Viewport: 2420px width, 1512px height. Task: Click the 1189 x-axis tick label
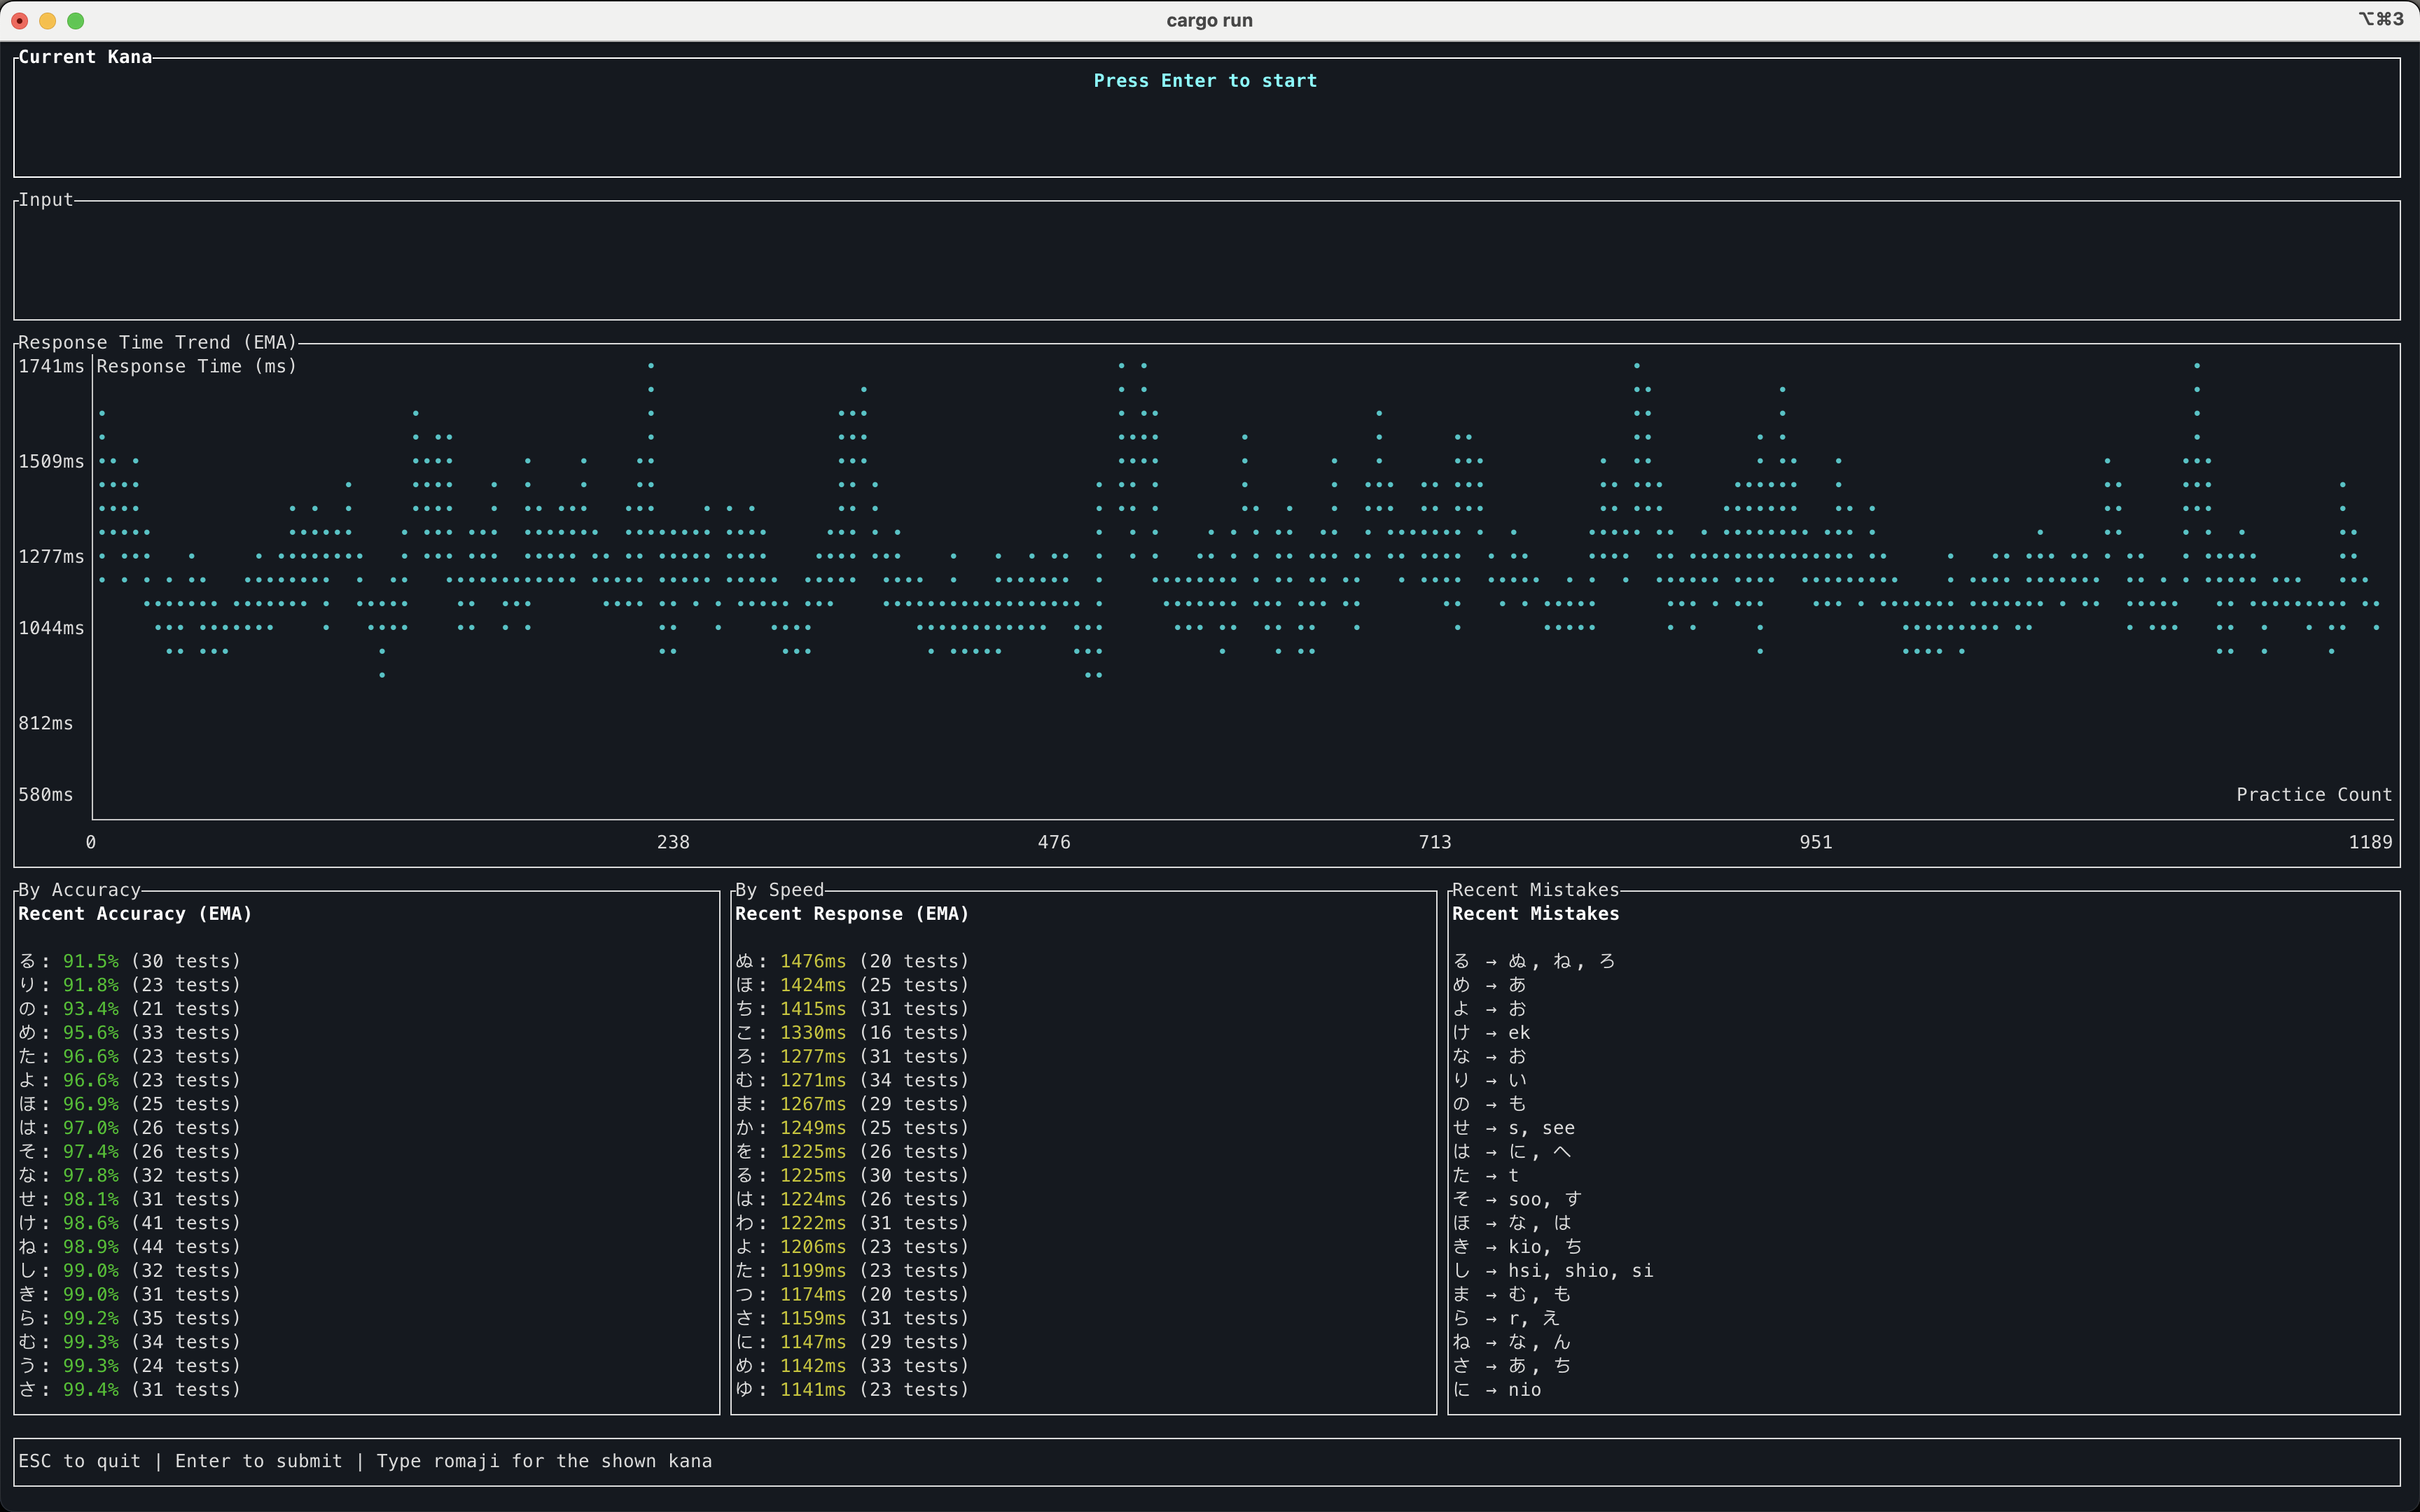(2370, 842)
